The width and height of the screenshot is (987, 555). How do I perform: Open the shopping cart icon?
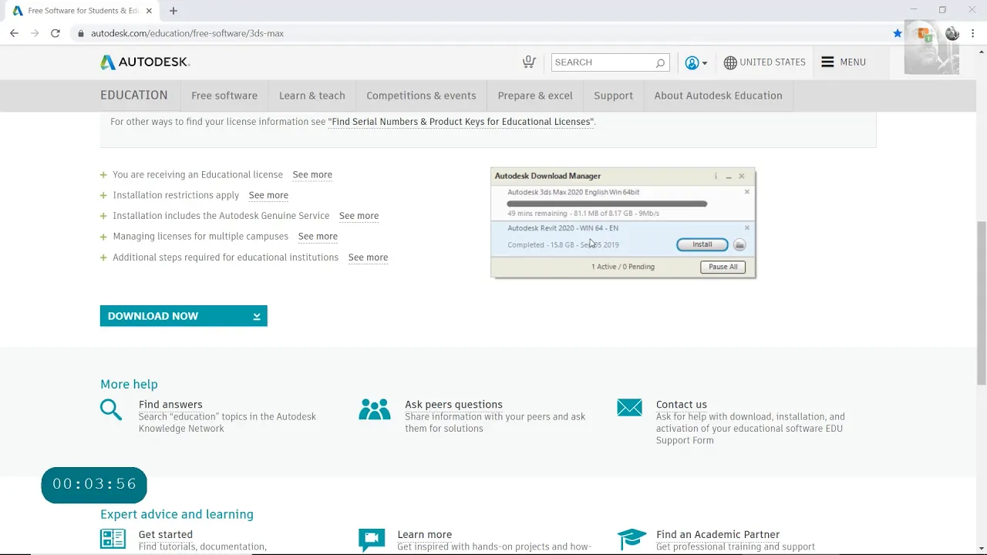tap(529, 62)
